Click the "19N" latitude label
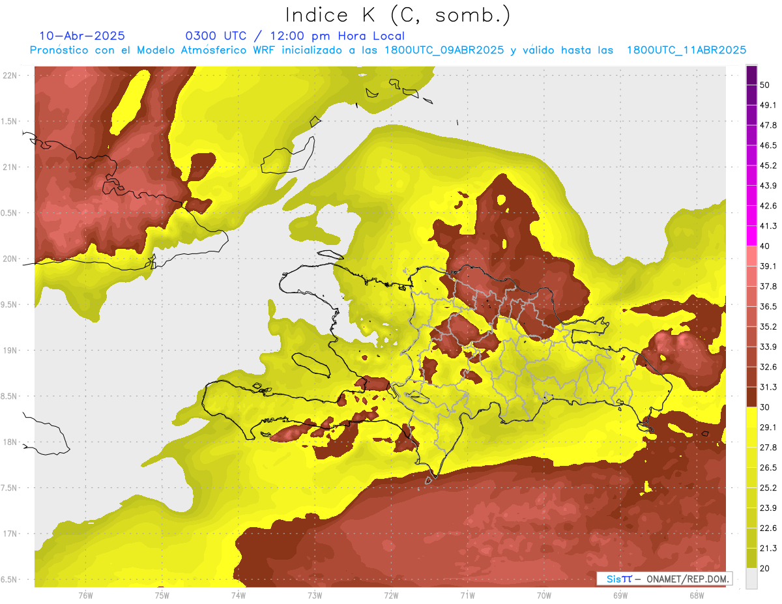This screenshot has width=782, height=604. tap(10, 351)
